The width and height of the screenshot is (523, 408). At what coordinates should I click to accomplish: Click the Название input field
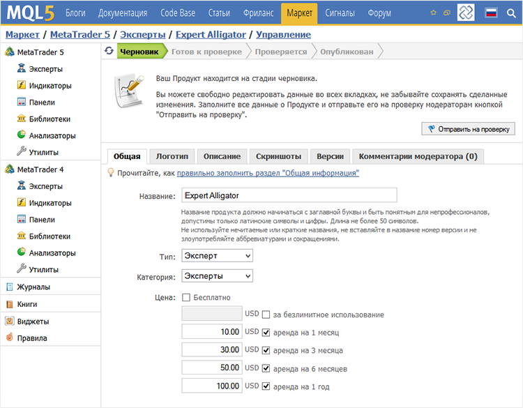tap(289, 195)
